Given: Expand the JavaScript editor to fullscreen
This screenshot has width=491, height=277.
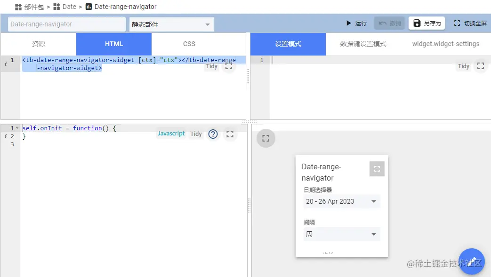Looking at the screenshot, I should coord(230,134).
